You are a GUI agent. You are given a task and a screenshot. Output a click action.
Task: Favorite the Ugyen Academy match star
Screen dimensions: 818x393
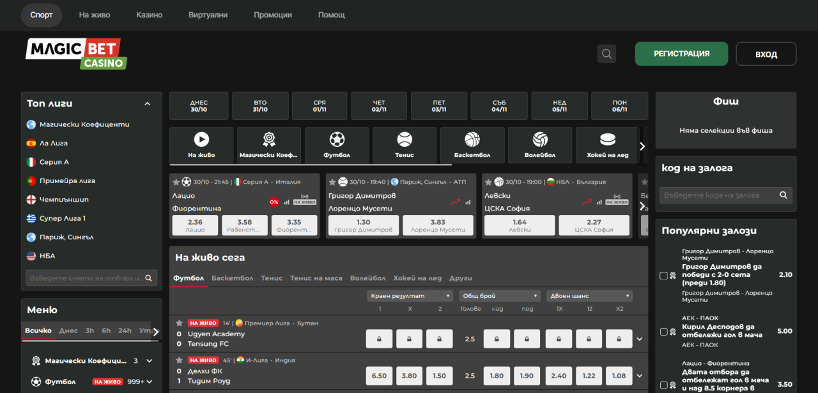(180, 323)
